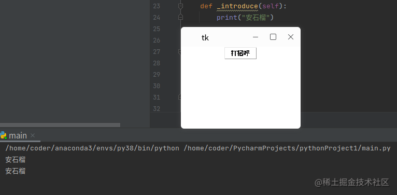Click line number 26 in the gutter

(x=157, y=40)
